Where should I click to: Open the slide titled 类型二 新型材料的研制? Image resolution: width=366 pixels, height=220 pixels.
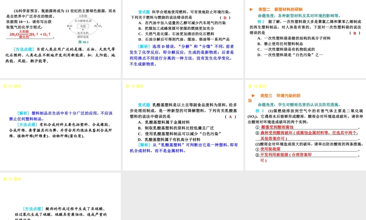(x=306, y=39)
